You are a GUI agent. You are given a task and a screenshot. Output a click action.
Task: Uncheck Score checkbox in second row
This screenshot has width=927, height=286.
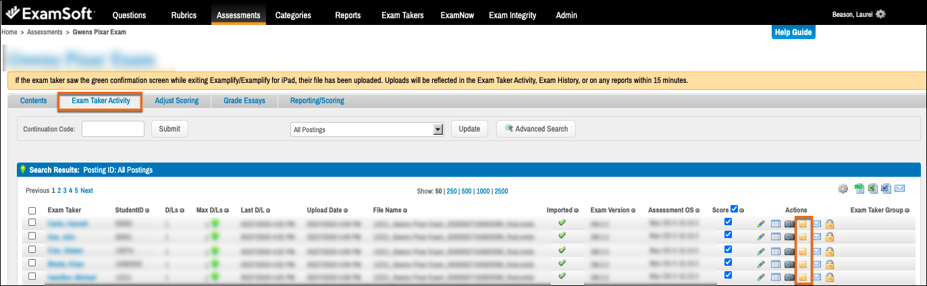[727, 235]
